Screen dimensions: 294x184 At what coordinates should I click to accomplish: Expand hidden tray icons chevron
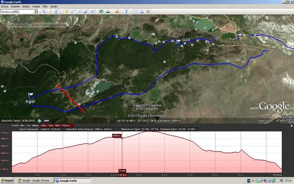[x=253, y=181]
